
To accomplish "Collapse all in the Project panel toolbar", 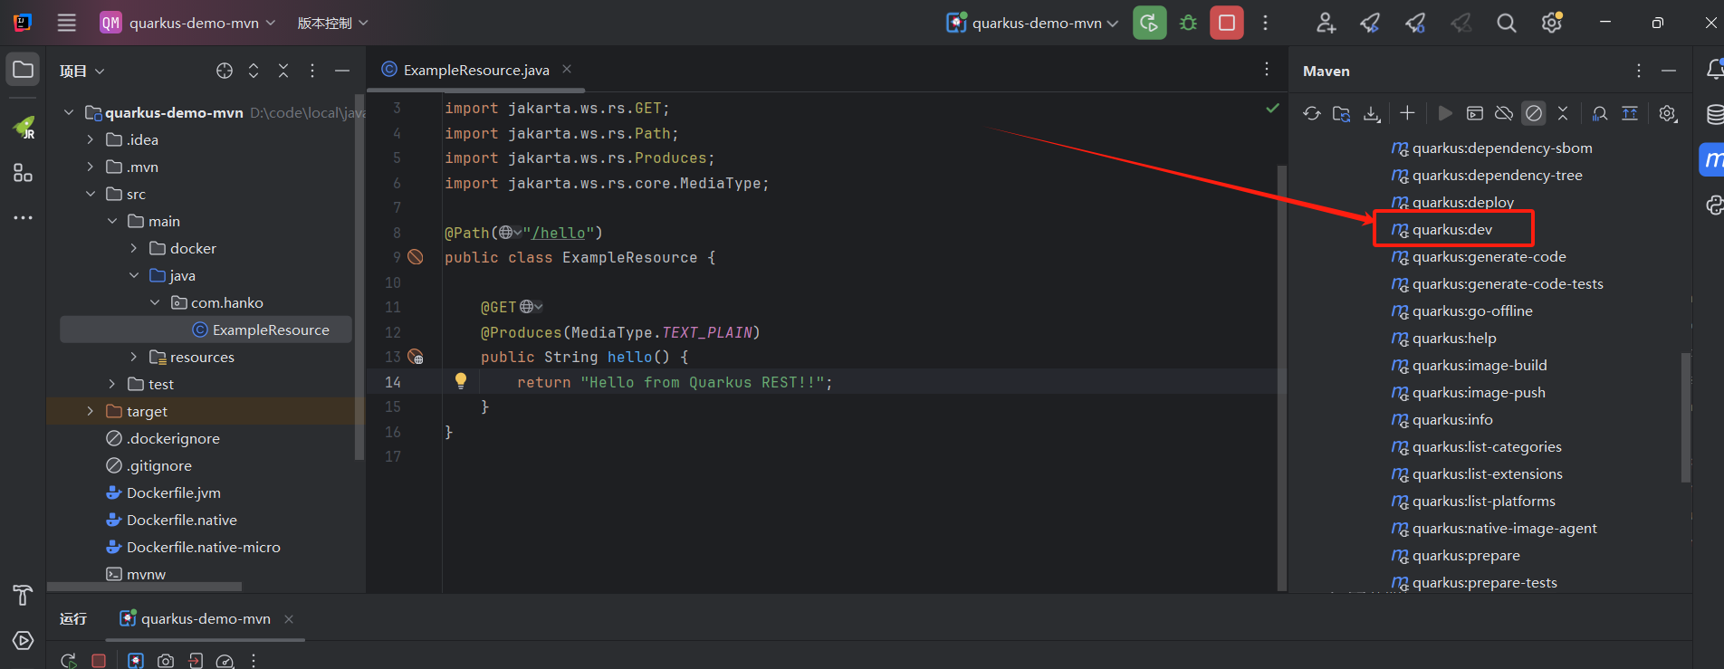I will [x=283, y=71].
